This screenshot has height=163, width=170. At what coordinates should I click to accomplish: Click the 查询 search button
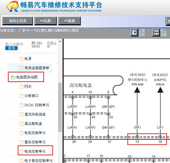(11, 48)
